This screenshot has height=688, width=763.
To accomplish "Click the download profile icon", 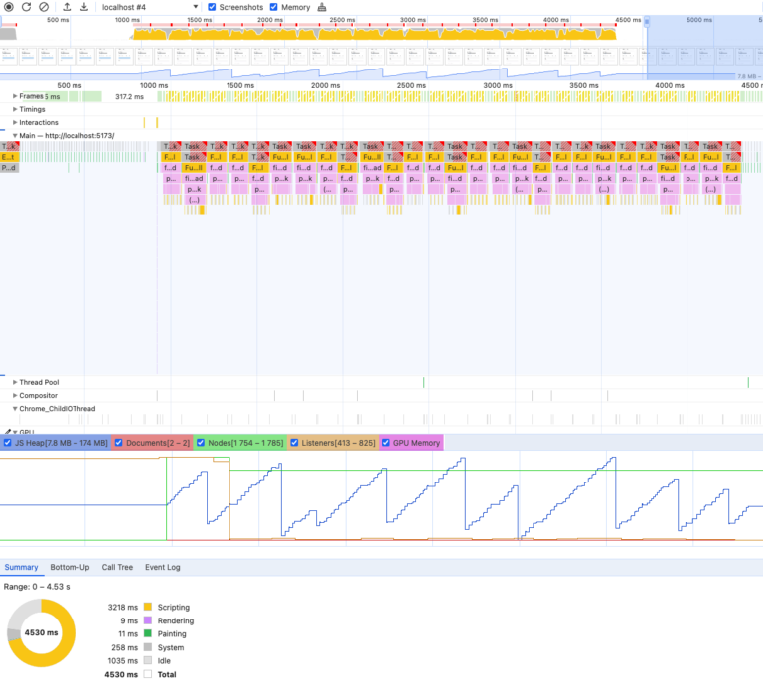I will 84,7.
